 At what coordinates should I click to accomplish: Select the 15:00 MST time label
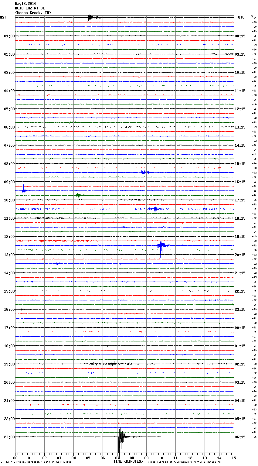[9, 291]
